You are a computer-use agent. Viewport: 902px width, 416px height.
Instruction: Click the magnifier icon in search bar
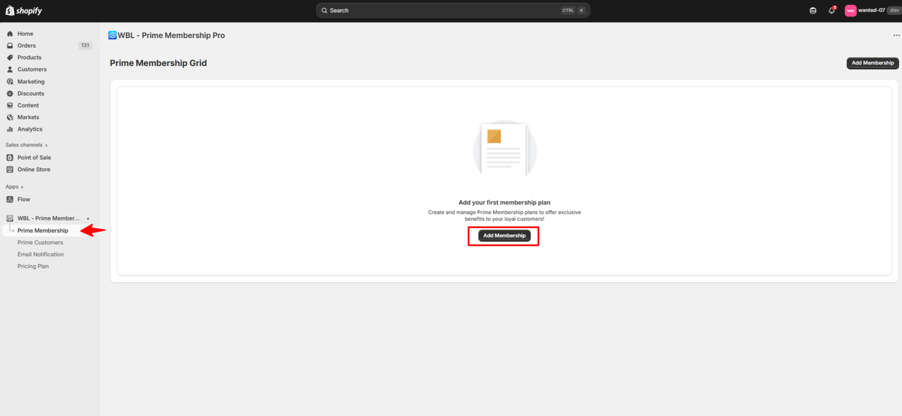point(324,11)
